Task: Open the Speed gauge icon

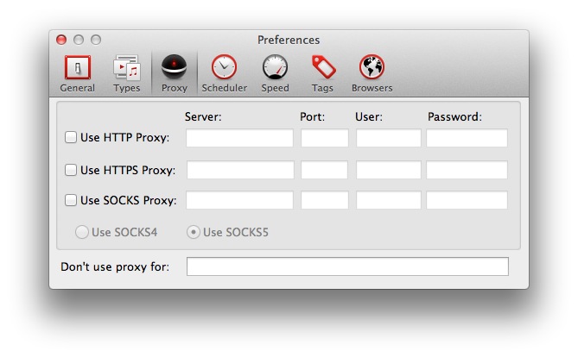Action: point(275,68)
